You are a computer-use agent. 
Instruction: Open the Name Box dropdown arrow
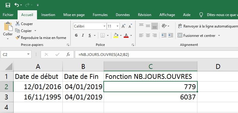(28, 54)
